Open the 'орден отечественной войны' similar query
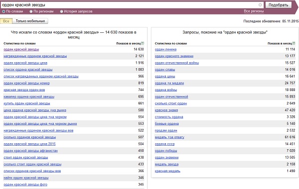The height and width of the screenshot is (189, 299). [x=177, y=63]
